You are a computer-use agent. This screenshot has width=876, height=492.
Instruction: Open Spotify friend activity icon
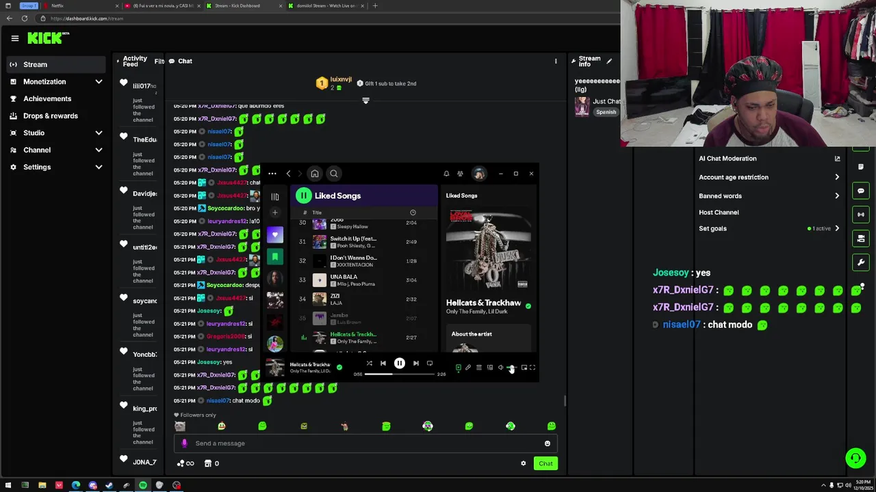(460, 174)
